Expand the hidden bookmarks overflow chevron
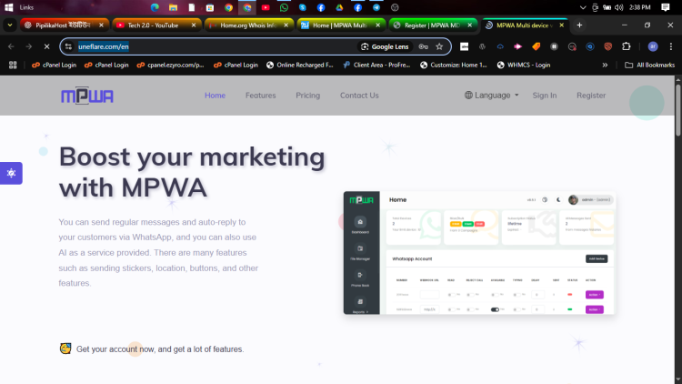682x384 pixels. (605, 65)
